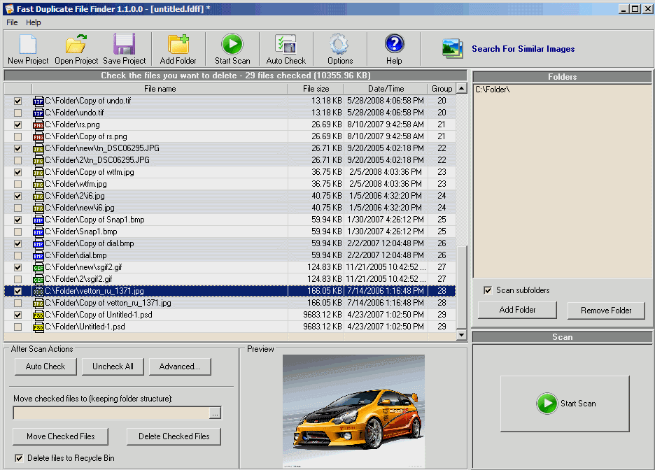Check the box for C:\Folder\undo.tif
655x470 pixels.
click(x=17, y=113)
